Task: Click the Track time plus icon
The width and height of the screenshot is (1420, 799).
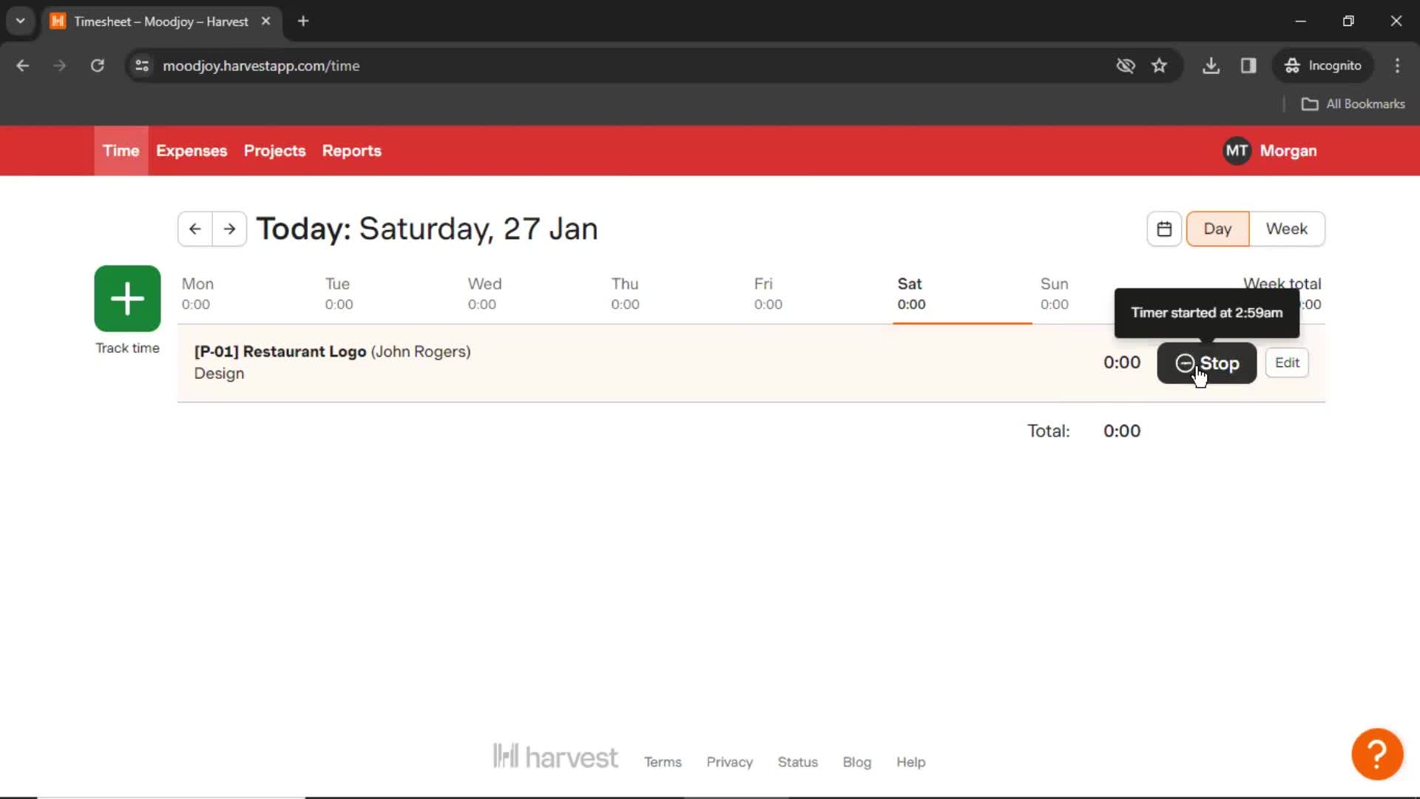Action: click(126, 299)
